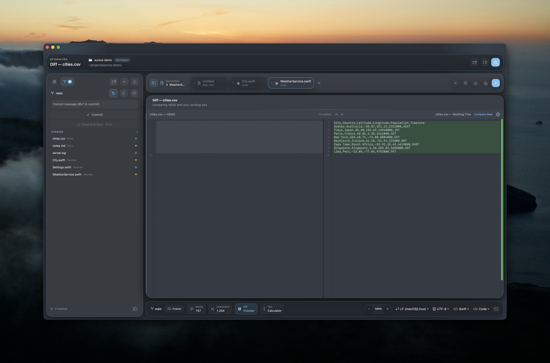Jump to next change with down chevron
Viewport: 550px width, 363px height.
[x=342, y=114]
